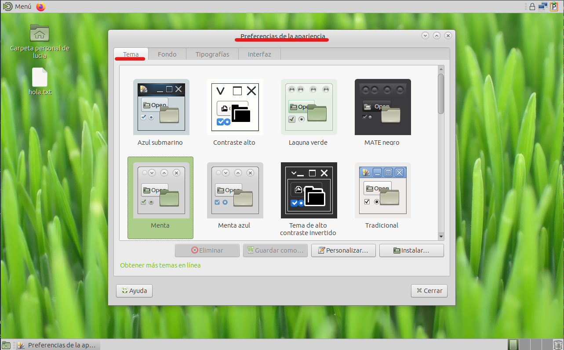Select the Menta azul theme
This screenshot has width=564, height=350.
(x=235, y=190)
